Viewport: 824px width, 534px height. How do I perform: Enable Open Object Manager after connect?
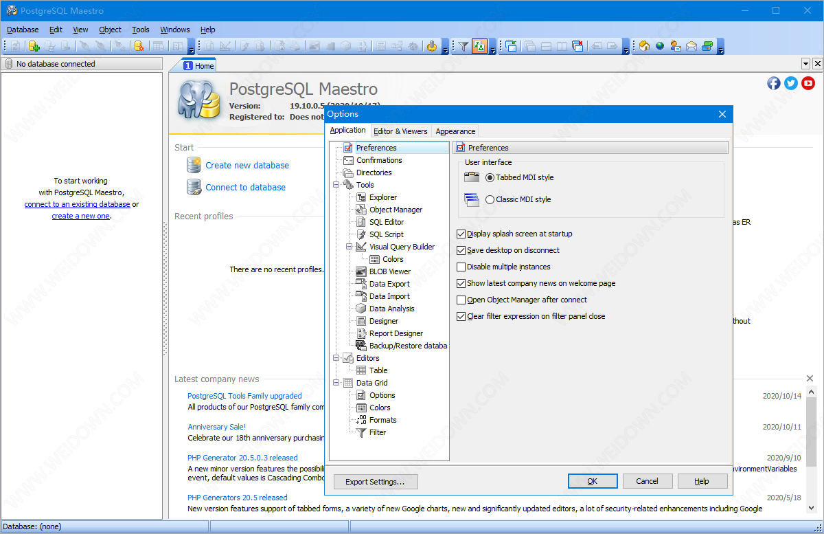461,300
